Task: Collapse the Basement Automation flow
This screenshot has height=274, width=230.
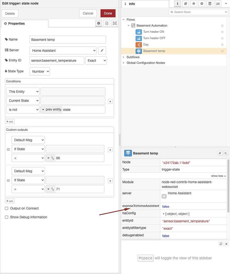Action: pyautogui.click(x=128, y=26)
